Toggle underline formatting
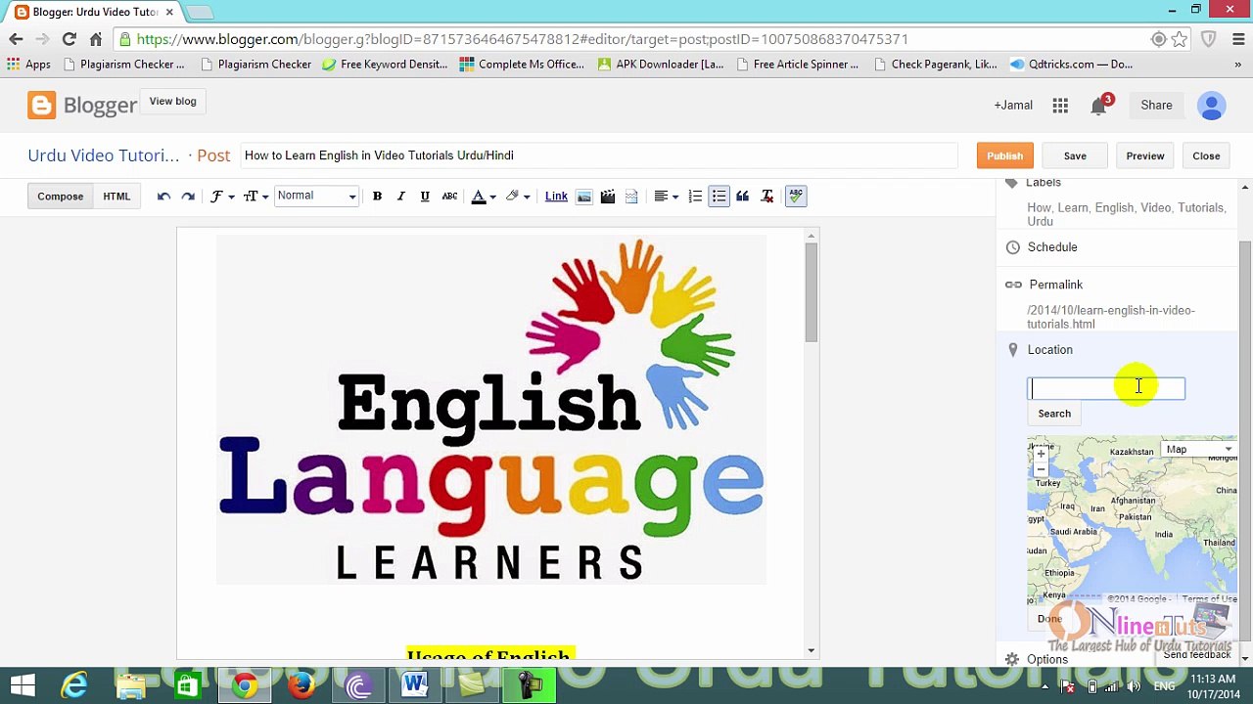 (x=425, y=197)
